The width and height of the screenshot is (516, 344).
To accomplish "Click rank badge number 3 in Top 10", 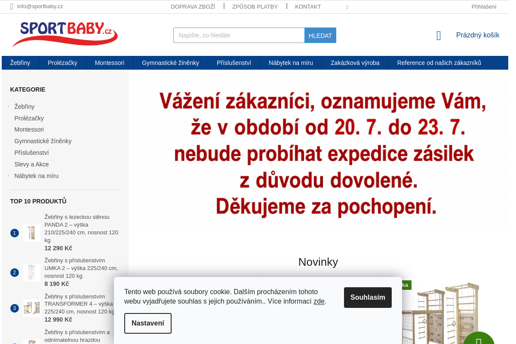I will click(15, 308).
